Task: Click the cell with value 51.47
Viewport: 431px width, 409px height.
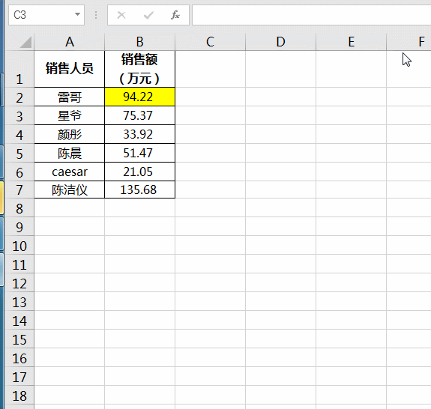Action: [x=139, y=153]
